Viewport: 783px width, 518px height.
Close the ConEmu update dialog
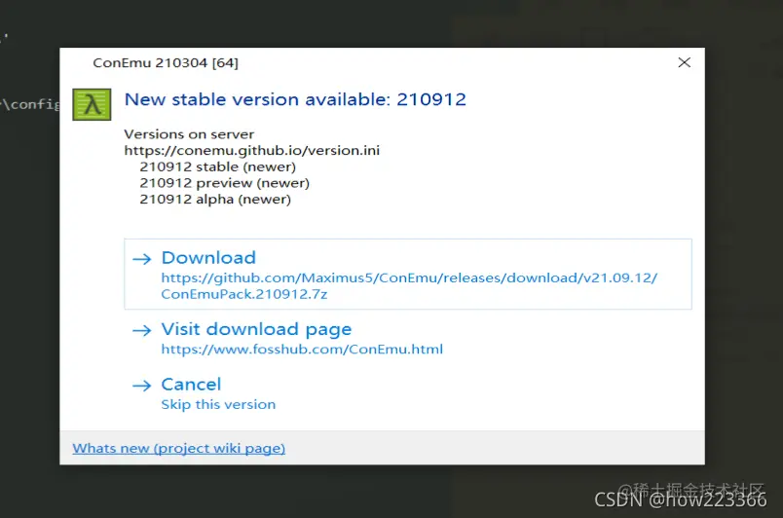(684, 62)
